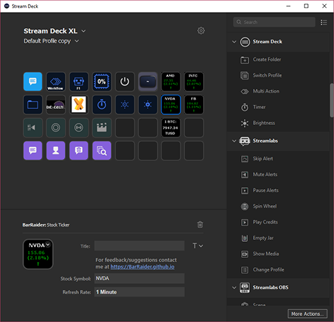
Task: Open the Default Profile copy dropdown
Action: click(x=77, y=41)
